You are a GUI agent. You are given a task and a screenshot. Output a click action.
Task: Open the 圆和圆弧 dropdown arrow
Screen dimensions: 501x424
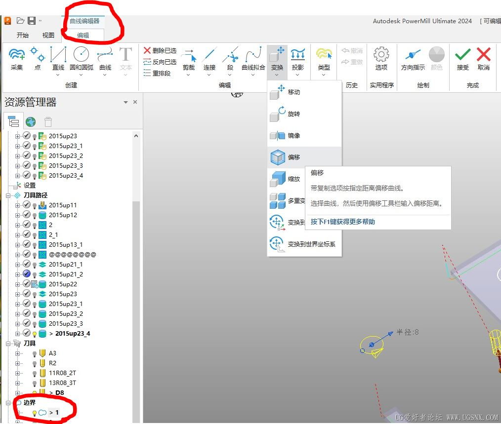pyautogui.click(x=81, y=75)
